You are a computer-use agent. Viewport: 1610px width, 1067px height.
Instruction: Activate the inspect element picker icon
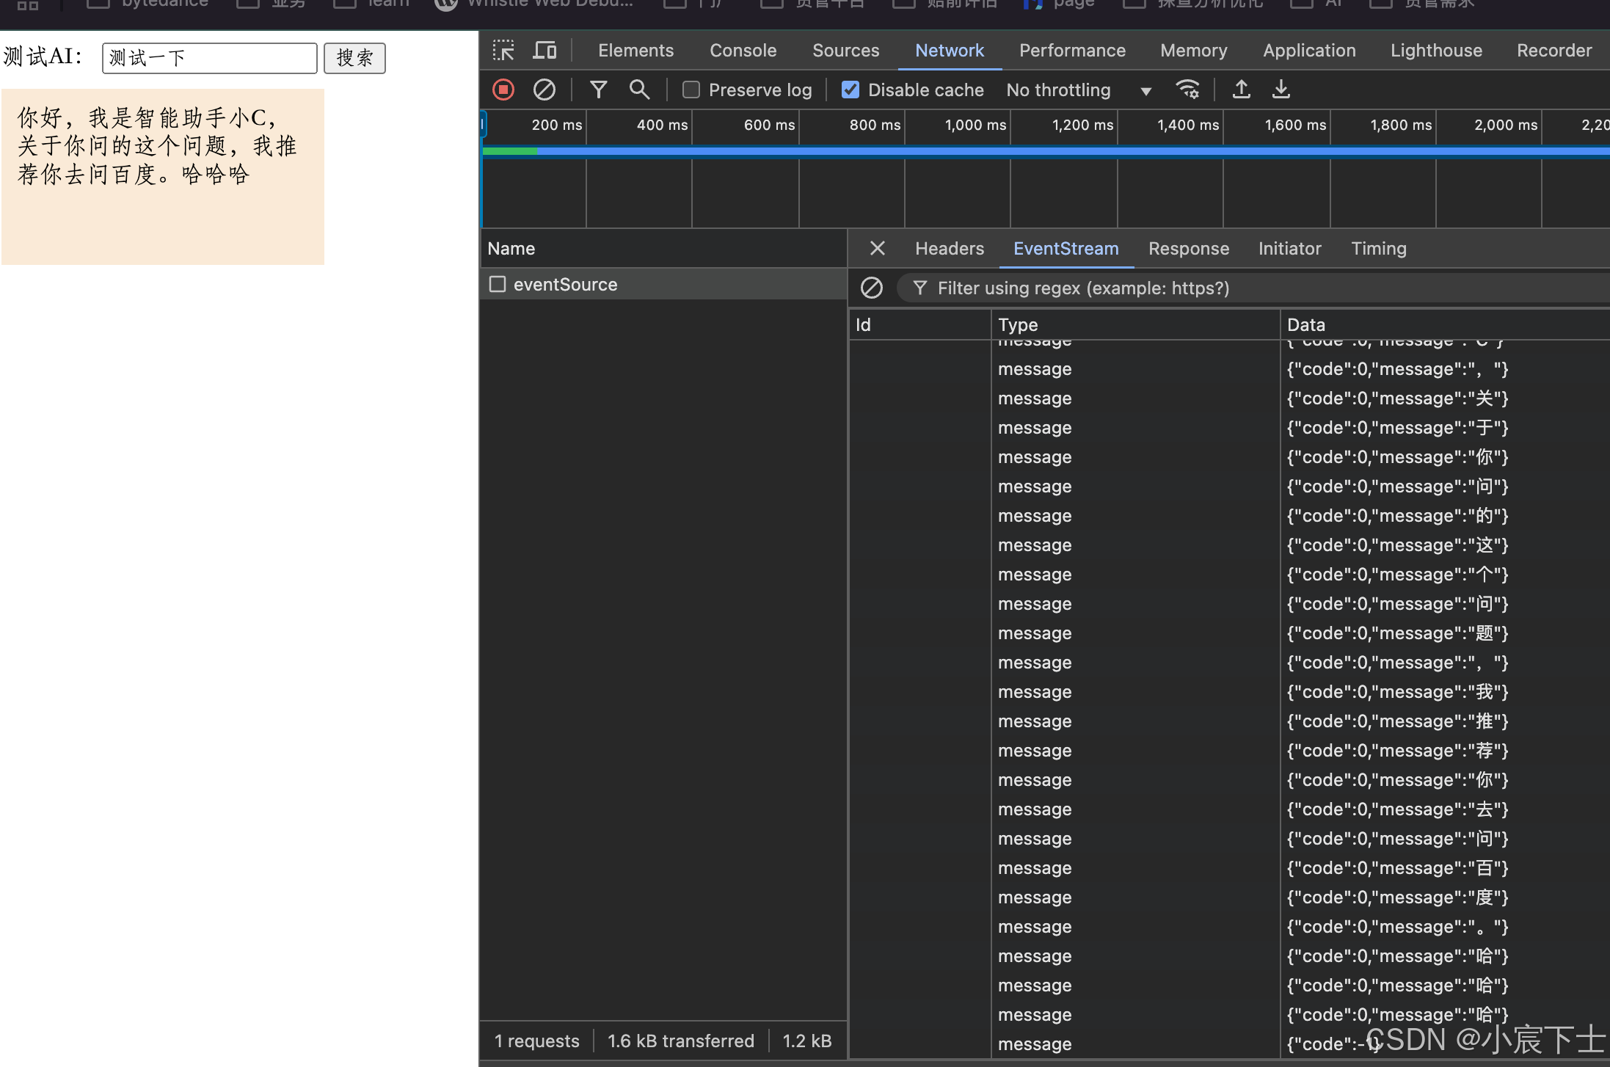pos(503,51)
